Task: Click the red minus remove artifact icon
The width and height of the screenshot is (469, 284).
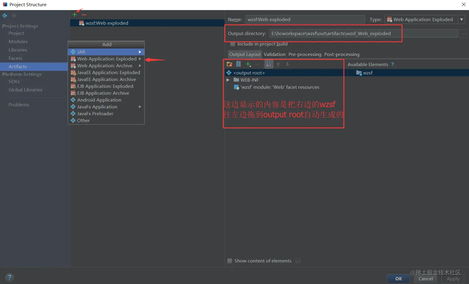Action: coord(84,15)
